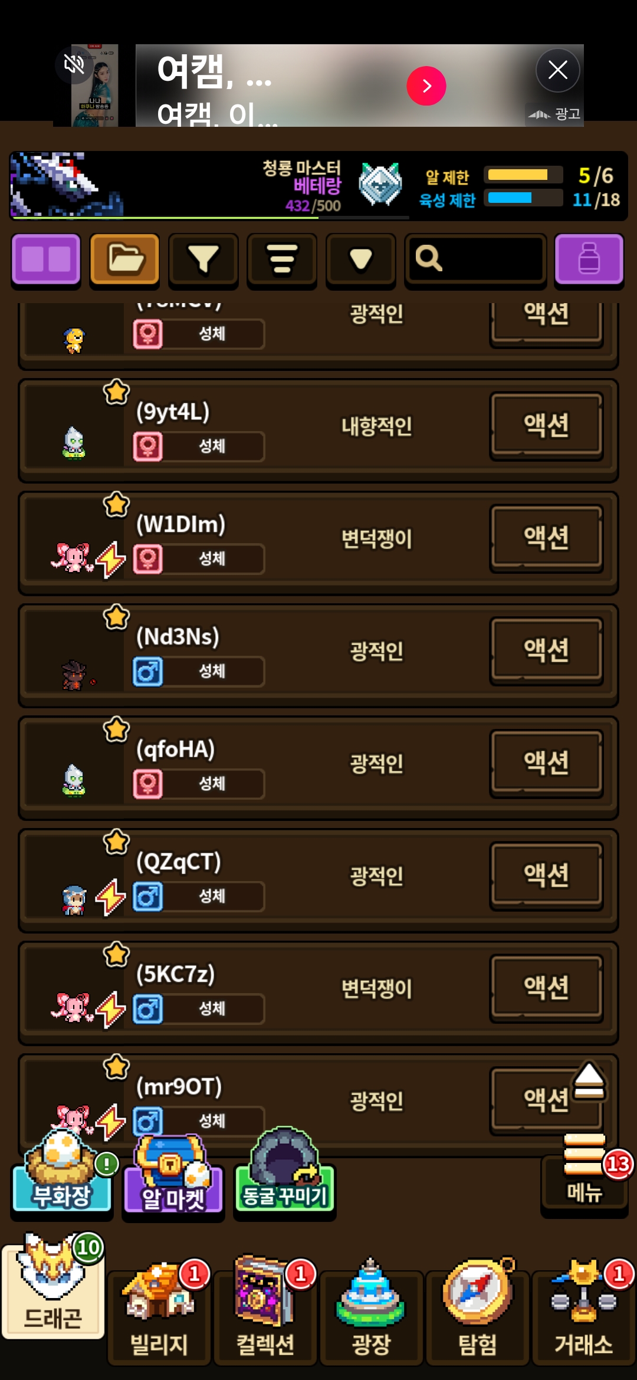Screen dimensions: 637x1380
Task: Toggle favorite star on dragon 9yt4L
Action: (x=116, y=392)
